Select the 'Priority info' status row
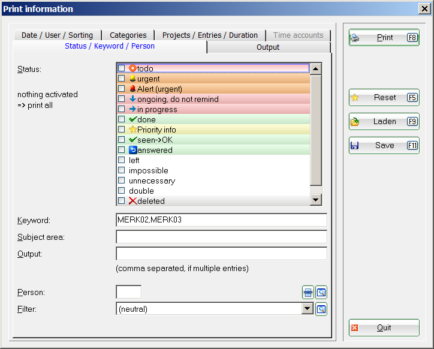 (157, 130)
